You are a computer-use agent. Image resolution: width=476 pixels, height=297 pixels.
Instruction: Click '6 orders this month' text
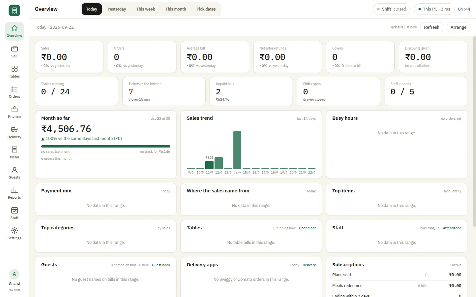point(56,159)
